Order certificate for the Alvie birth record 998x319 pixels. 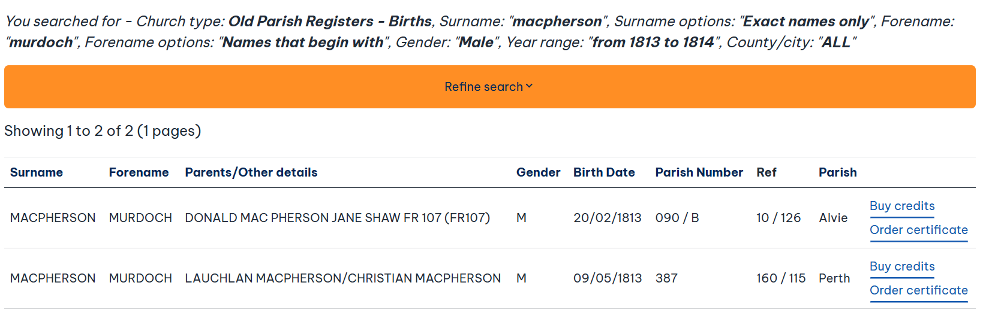[918, 230]
